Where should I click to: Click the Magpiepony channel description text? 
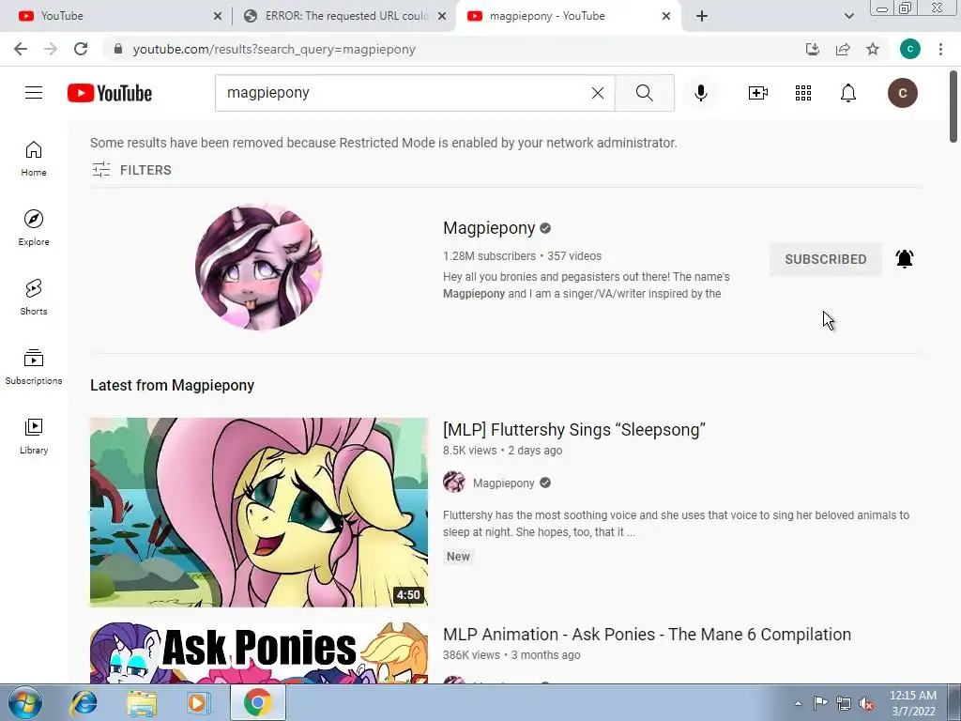point(587,285)
